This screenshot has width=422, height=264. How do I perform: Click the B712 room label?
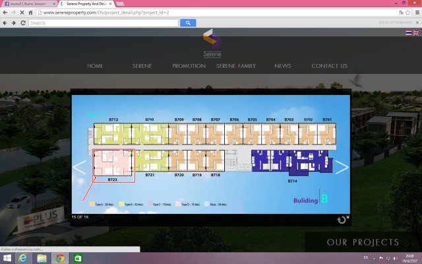113,119
